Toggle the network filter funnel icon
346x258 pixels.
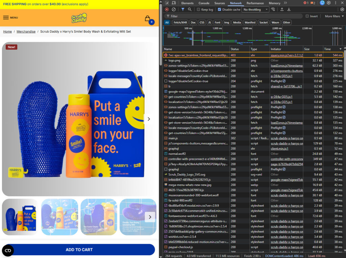(x=183, y=9)
